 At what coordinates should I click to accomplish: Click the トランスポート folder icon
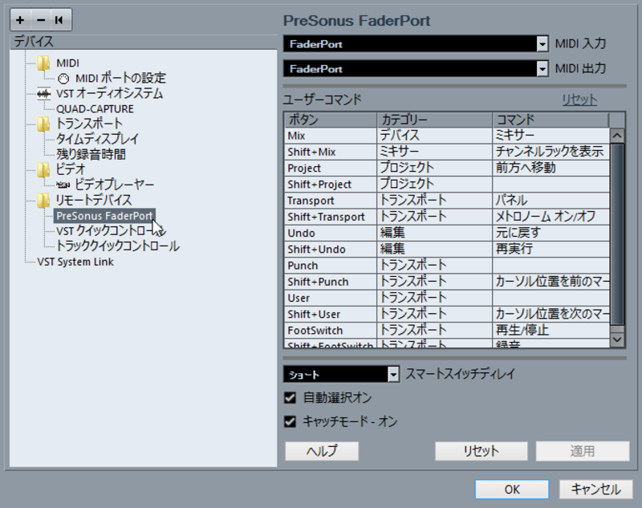43,124
